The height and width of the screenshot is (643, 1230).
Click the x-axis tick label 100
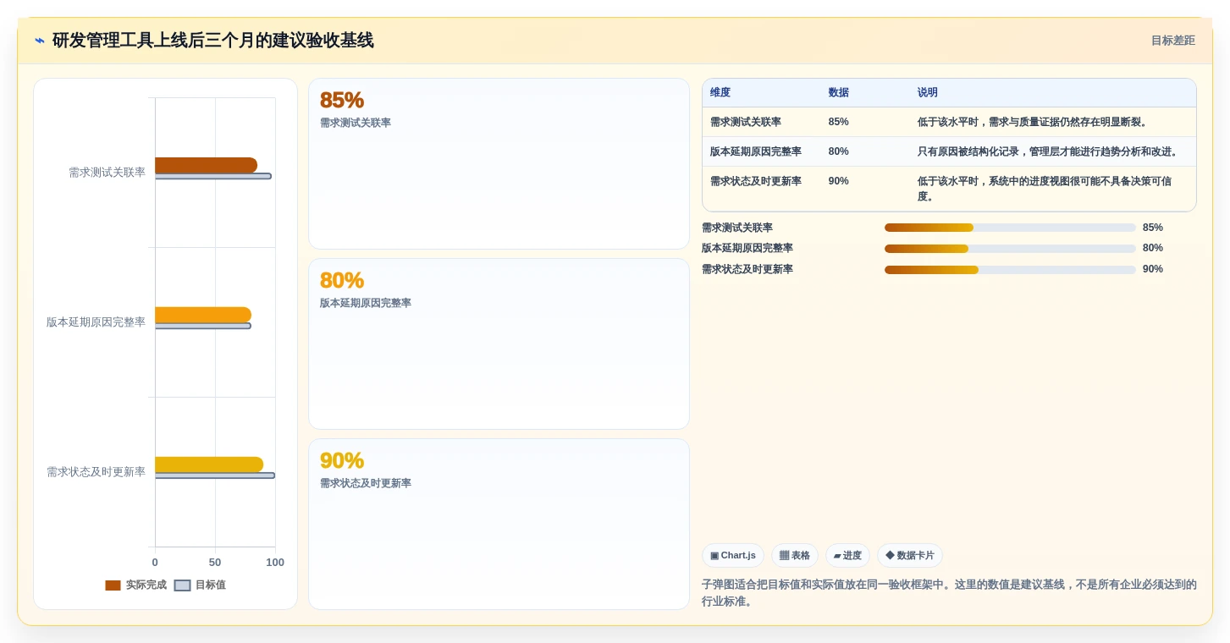(275, 563)
